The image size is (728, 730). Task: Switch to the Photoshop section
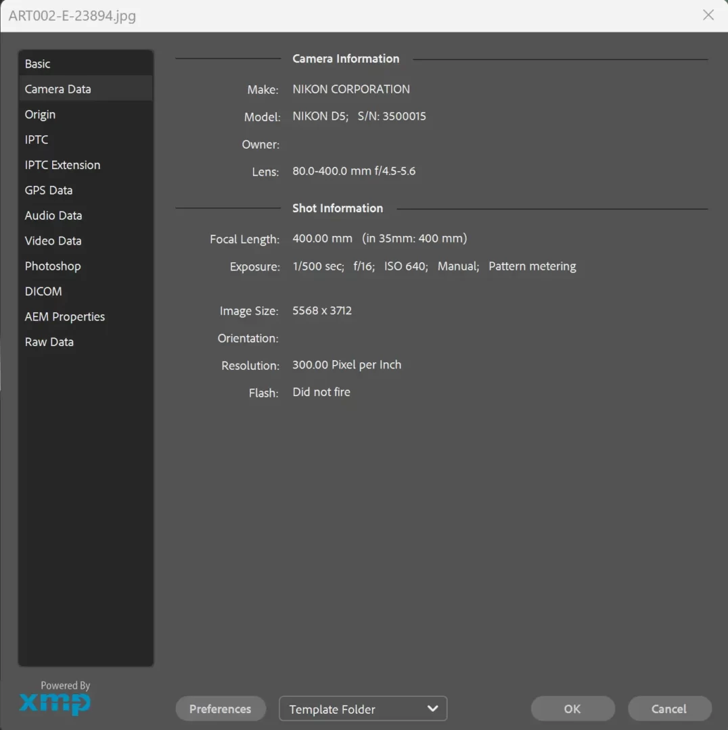(x=85, y=266)
